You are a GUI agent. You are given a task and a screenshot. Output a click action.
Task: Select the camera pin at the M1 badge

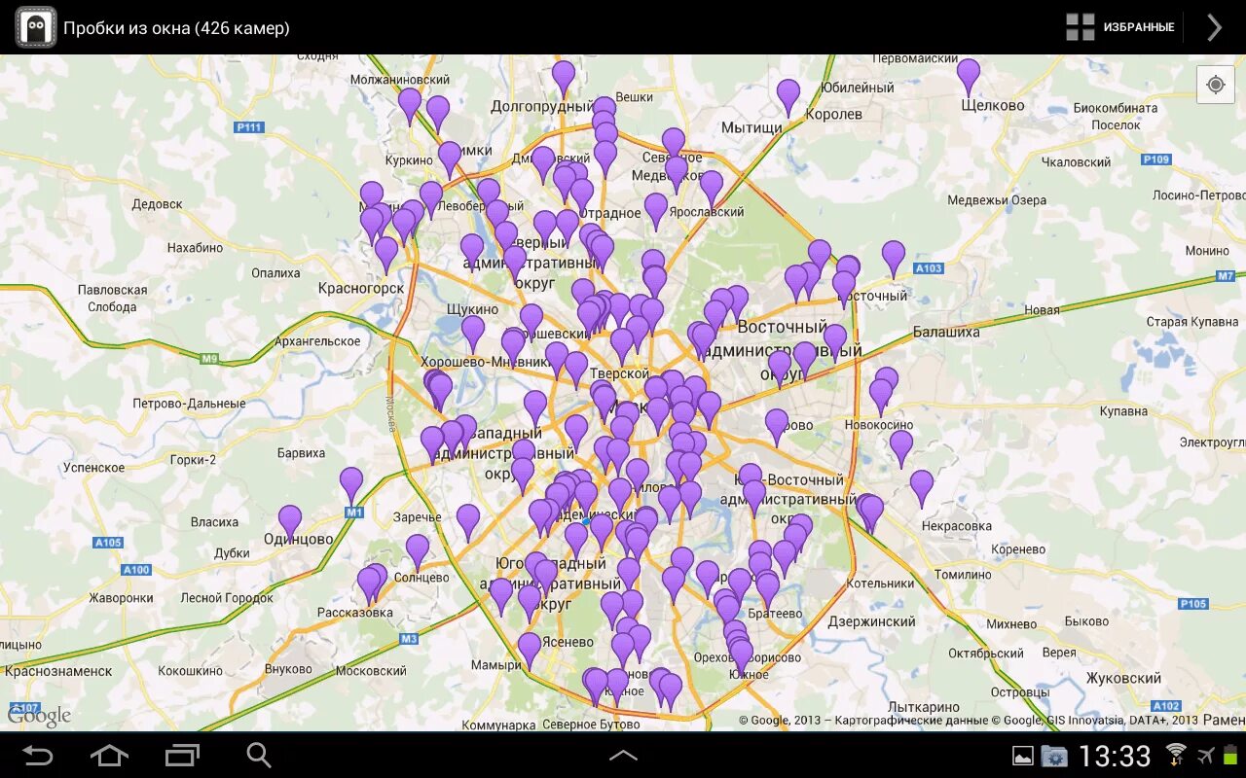click(x=351, y=483)
